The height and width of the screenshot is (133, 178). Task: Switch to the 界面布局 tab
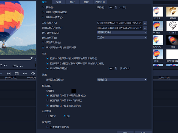click(x=100, y=2)
